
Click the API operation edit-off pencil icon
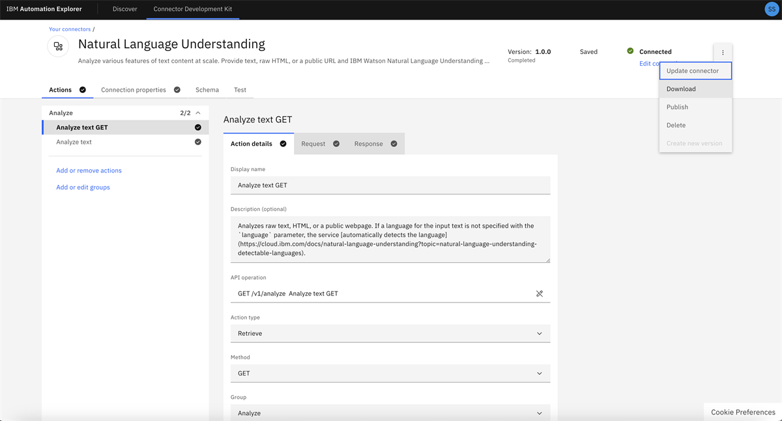pyautogui.click(x=540, y=293)
